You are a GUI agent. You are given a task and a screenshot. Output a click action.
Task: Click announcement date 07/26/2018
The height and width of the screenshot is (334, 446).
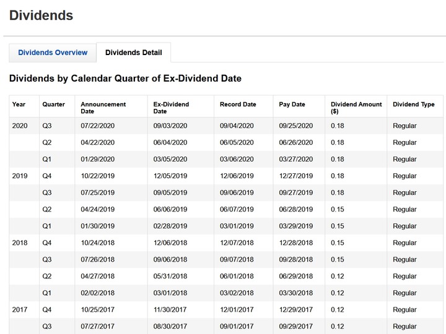coord(98,259)
